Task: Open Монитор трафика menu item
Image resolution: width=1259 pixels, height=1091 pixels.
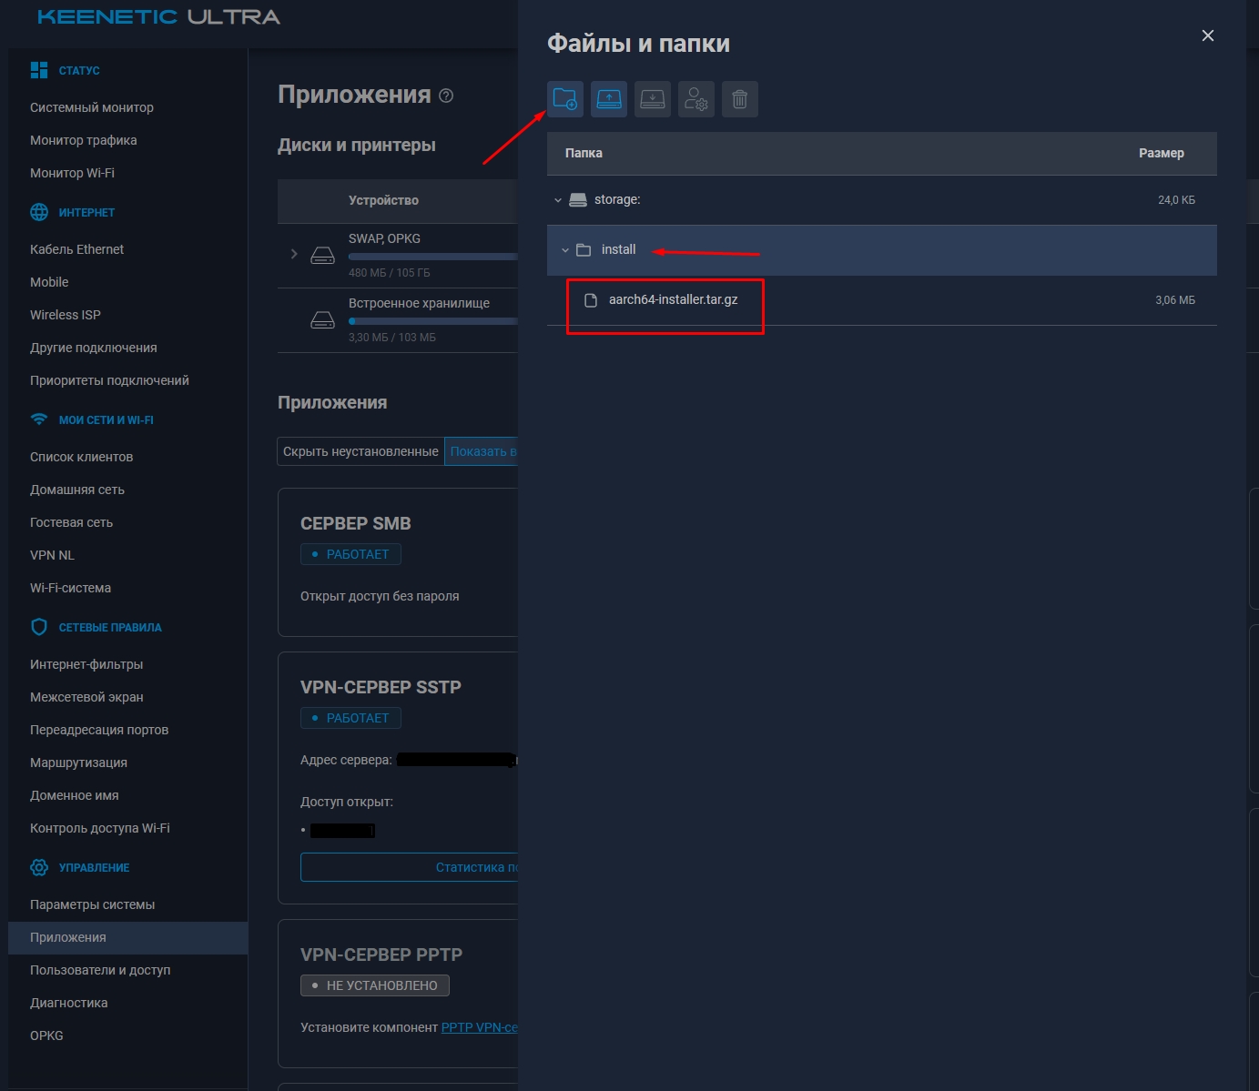Action: [x=83, y=140]
